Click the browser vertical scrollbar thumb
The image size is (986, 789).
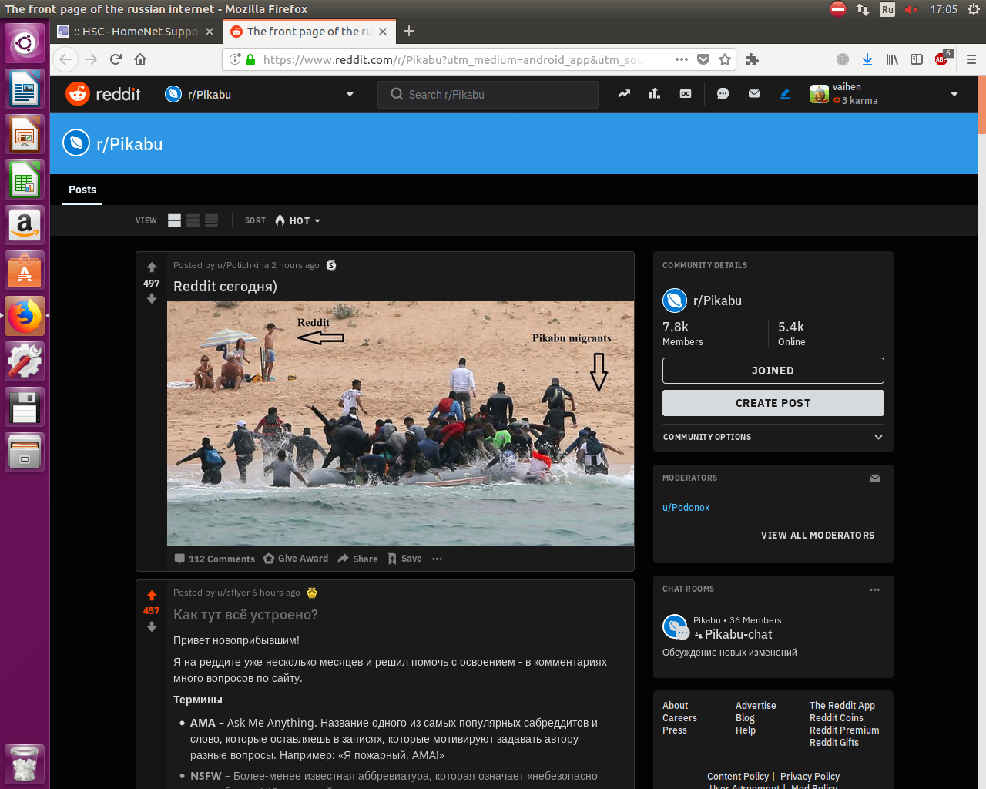pyautogui.click(x=982, y=105)
